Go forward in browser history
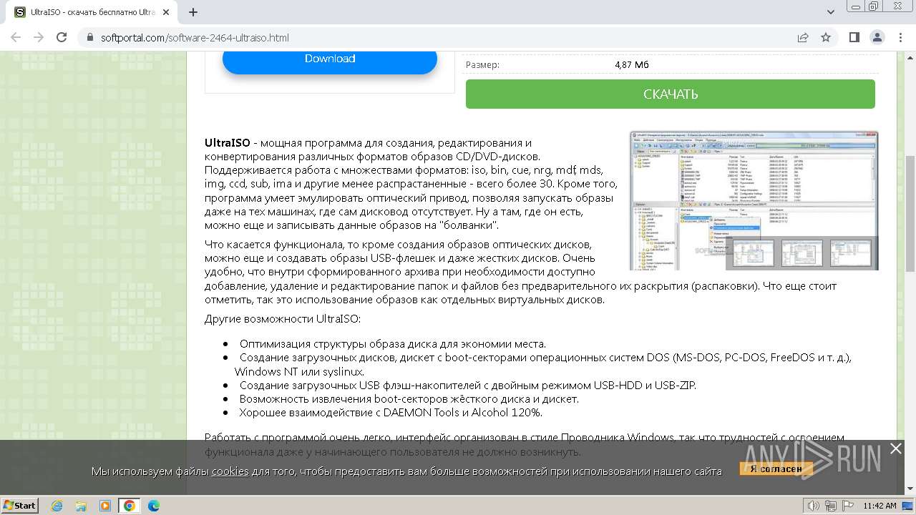916x515 pixels. pyautogui.click(x=39, y=37)
